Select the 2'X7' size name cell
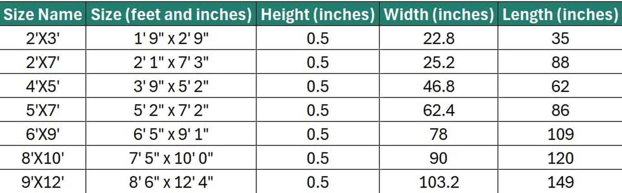The image size is (622, 193). click(43, 63)
